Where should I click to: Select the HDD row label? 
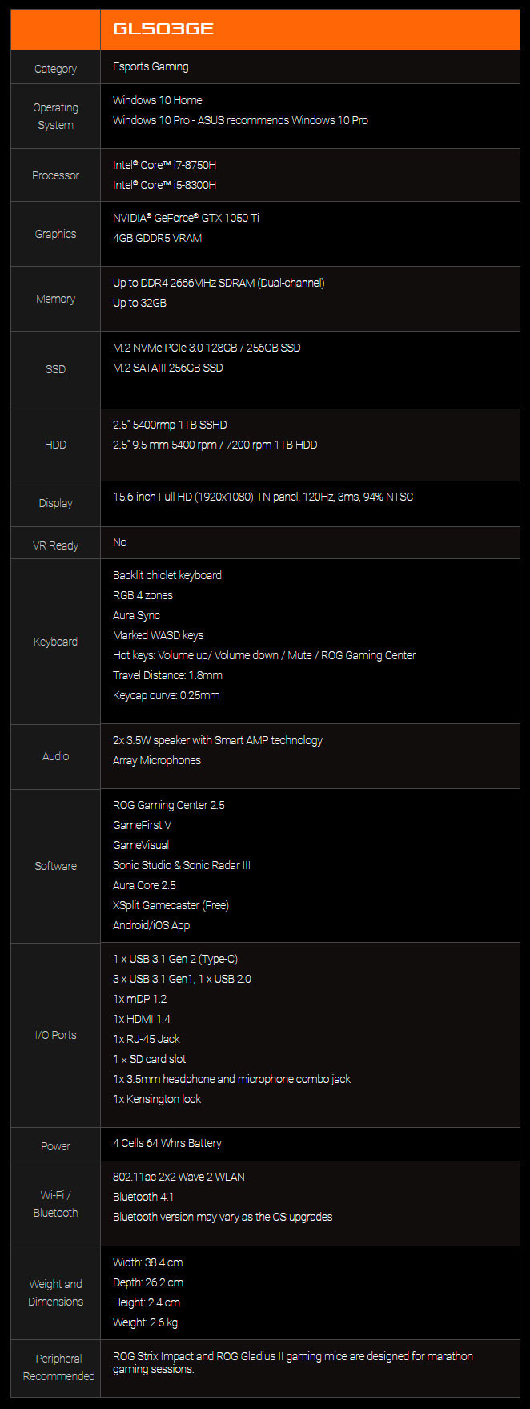click(x=55, y=445)
